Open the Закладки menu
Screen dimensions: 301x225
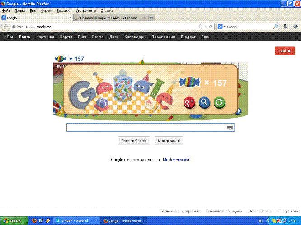pos(64,11)
